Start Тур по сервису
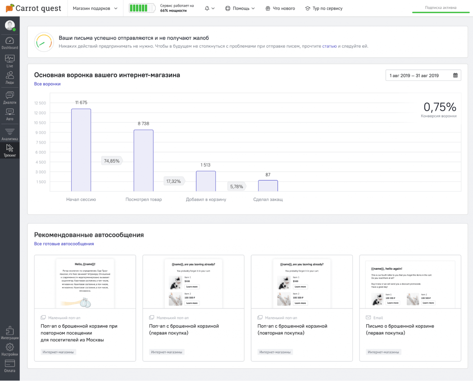This screenshot has height=381, width=473. [323, 8]
